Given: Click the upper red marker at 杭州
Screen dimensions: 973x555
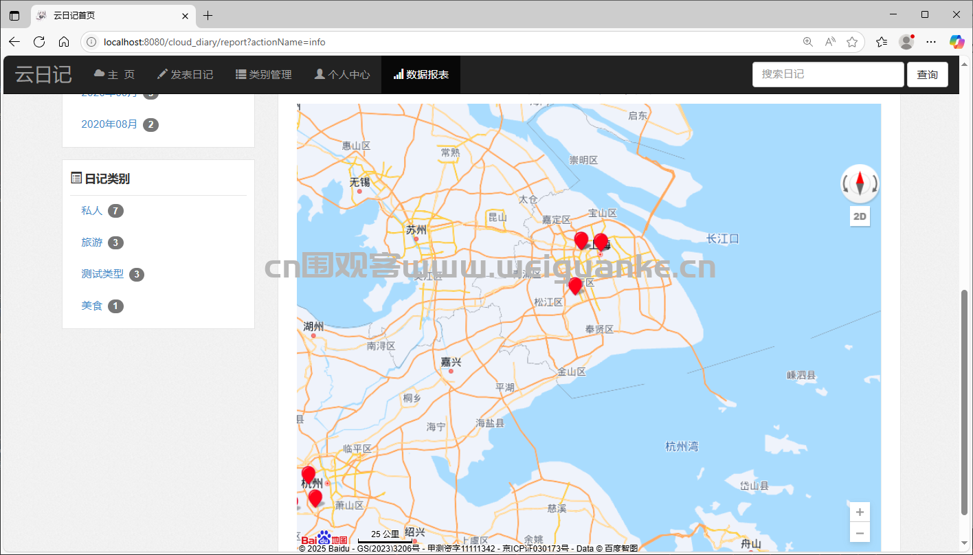Looking at the screenshot, I should (x=309, y=474).
